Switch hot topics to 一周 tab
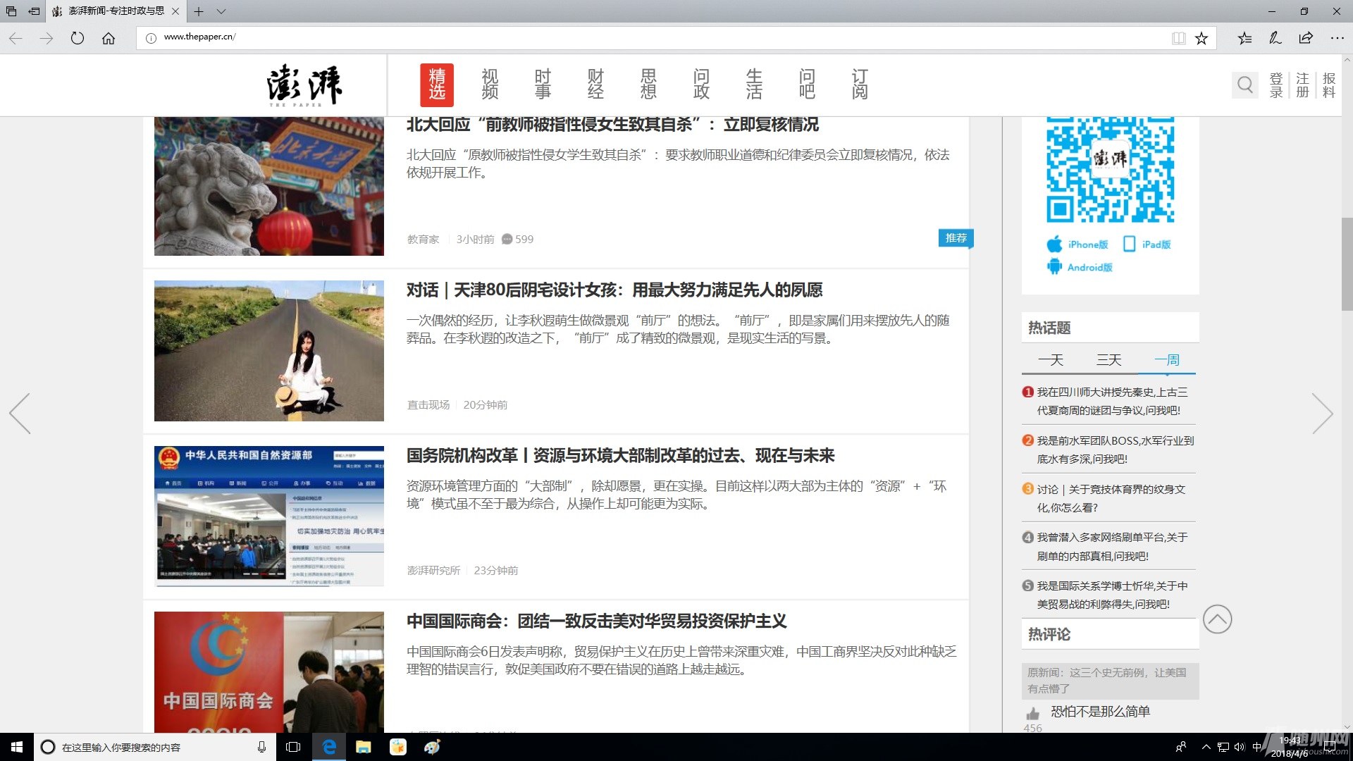Screen dimensions: 1353x761 pos(1167,360)
